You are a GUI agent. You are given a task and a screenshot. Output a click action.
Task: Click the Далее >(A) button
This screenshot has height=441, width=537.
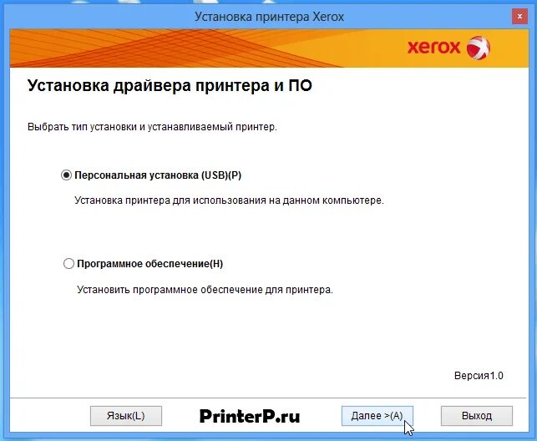[x=377, y=416]
